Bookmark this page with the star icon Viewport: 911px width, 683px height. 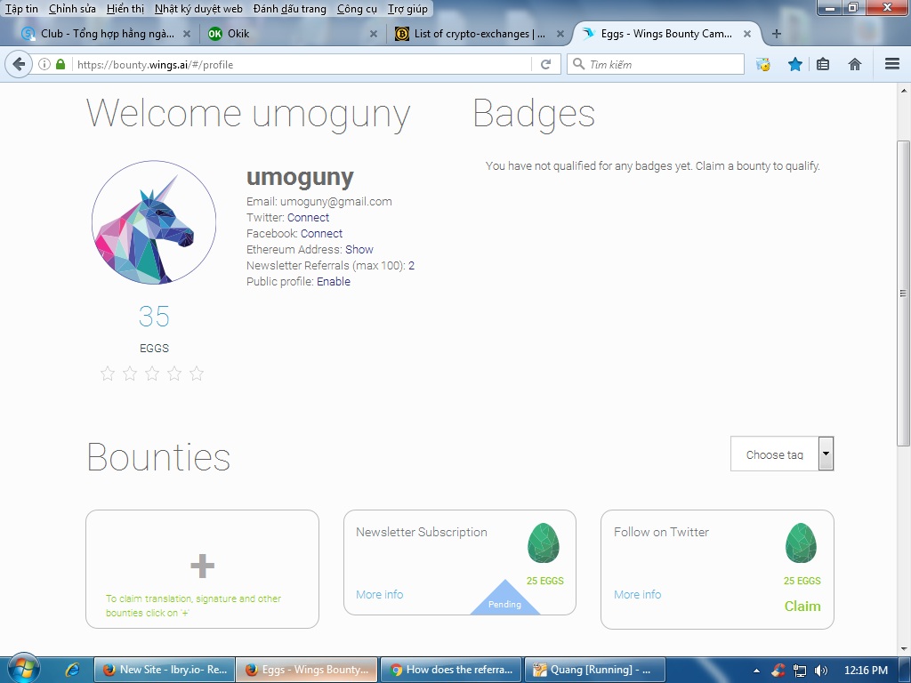point(794,64)
